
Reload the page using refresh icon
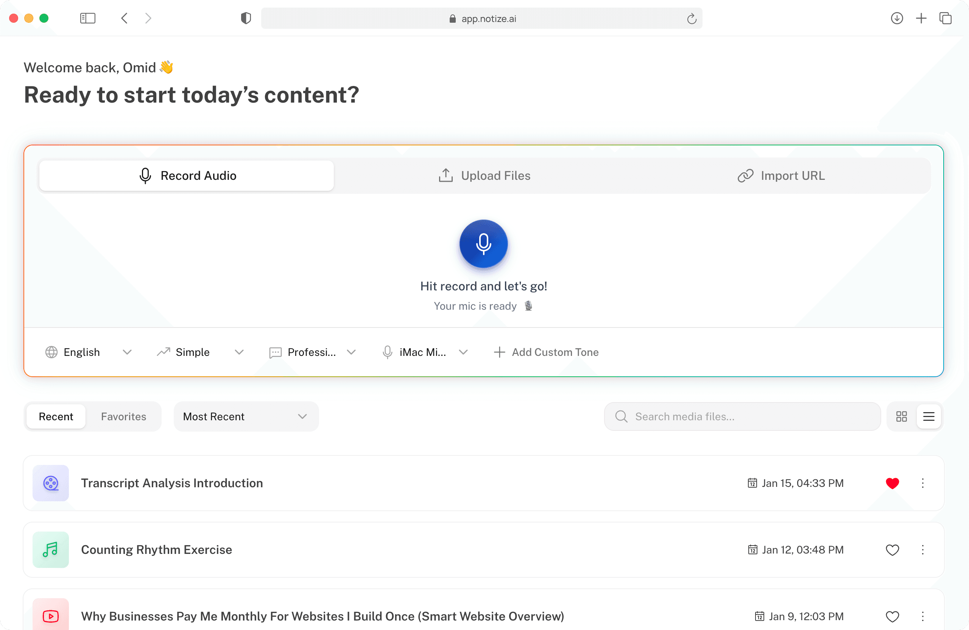point(691,19)
